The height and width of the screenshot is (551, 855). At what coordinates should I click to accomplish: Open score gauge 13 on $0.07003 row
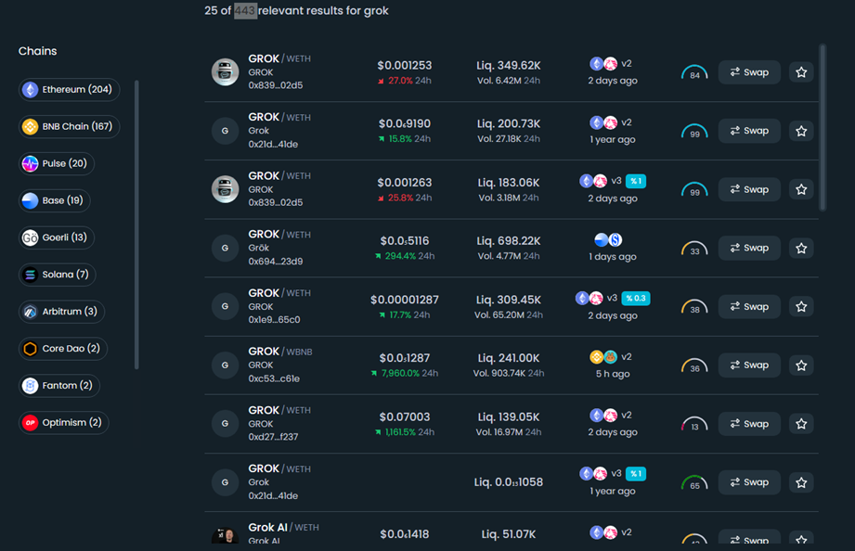694,424
